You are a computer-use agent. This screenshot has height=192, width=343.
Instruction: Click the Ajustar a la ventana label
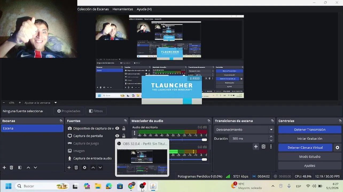point(37,103)
